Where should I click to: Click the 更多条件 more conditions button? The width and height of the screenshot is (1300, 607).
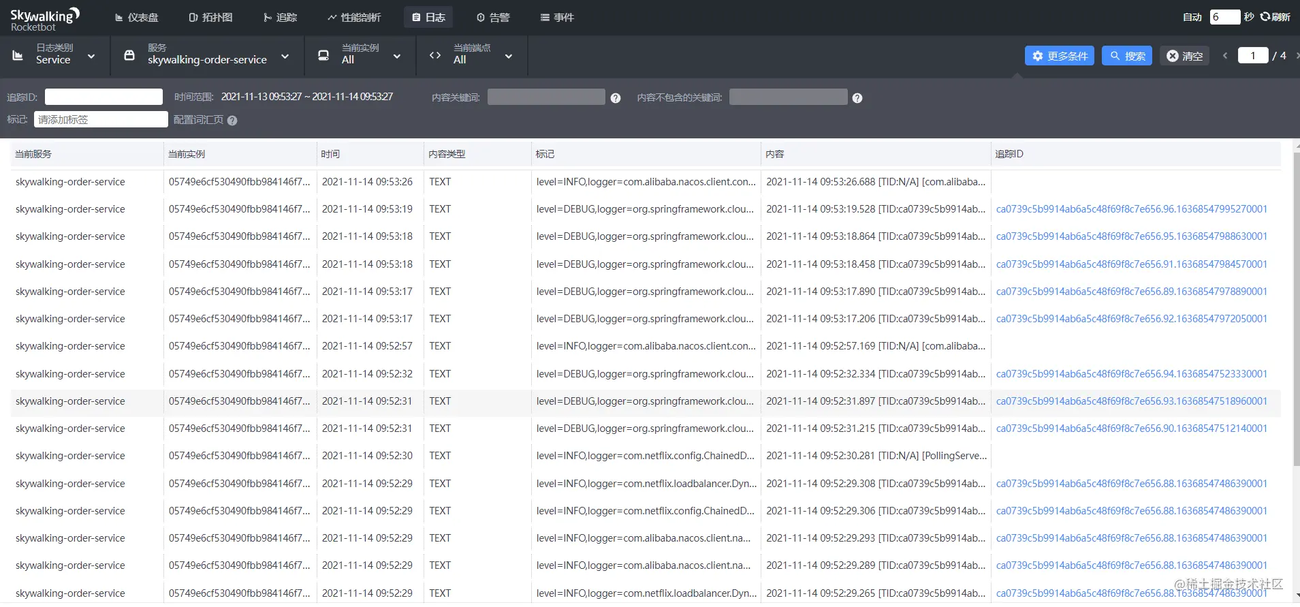(x=1059, y=56)
